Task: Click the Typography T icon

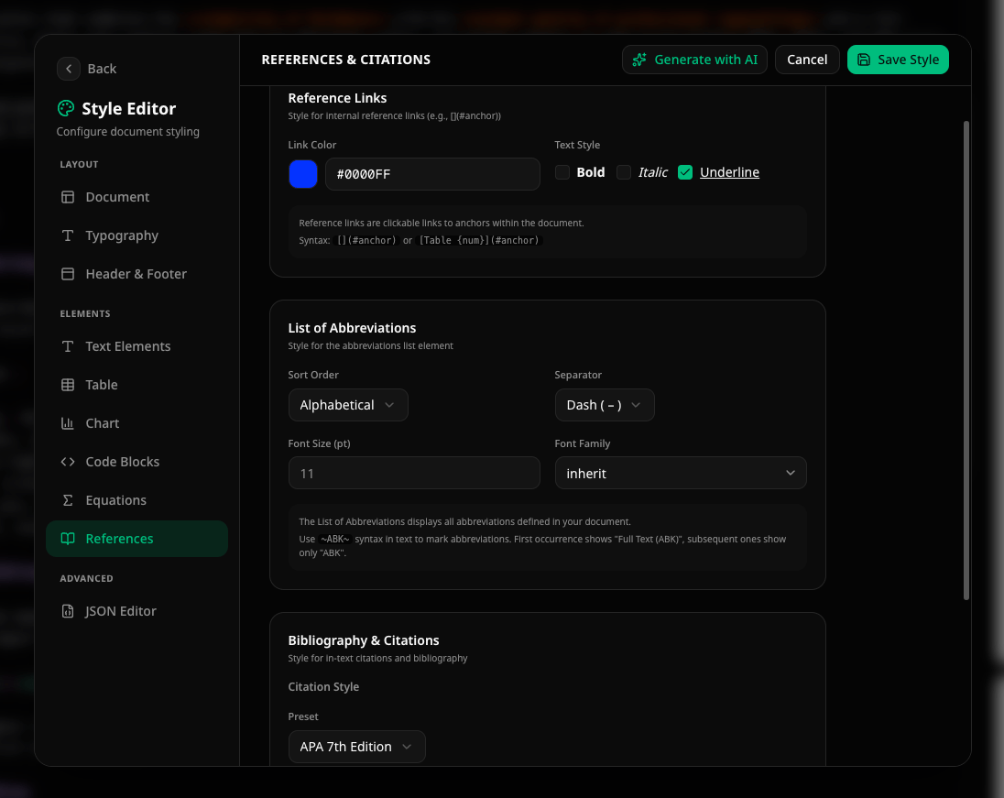Action: point(68,235)
